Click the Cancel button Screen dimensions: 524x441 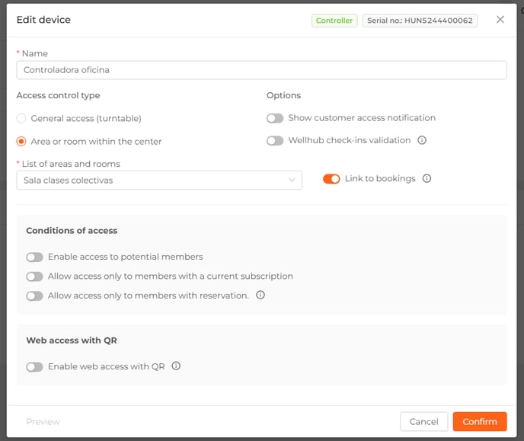click(x=423, y=422)
